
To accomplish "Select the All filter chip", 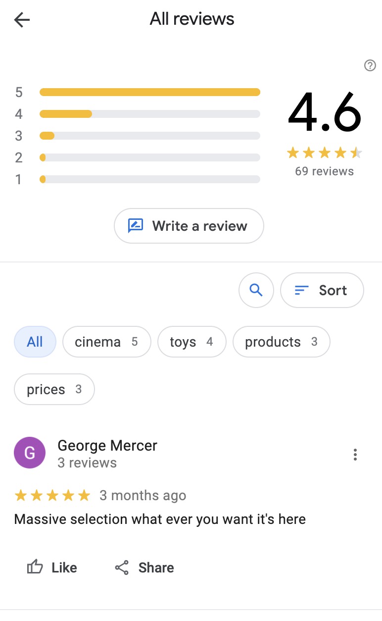I will point(35,342).
